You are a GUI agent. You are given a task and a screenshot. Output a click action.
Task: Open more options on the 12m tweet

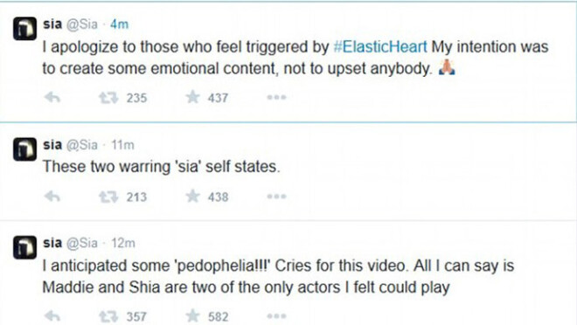click(x=276, y=316)
